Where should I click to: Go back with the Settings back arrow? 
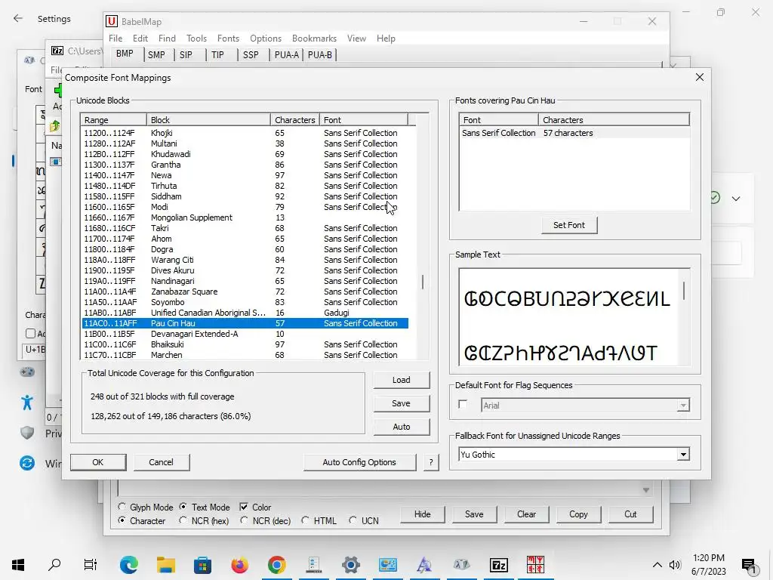[18, 19]
